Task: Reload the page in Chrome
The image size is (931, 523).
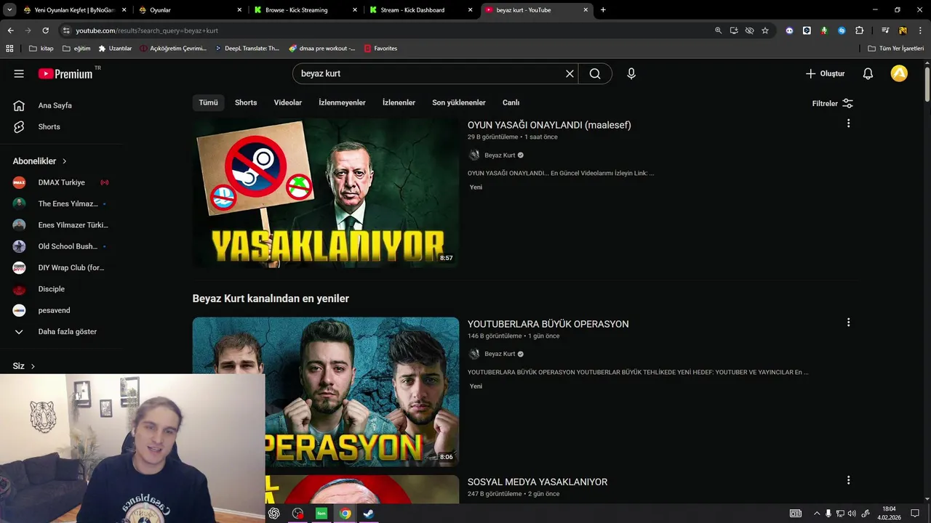Action: 45,31
